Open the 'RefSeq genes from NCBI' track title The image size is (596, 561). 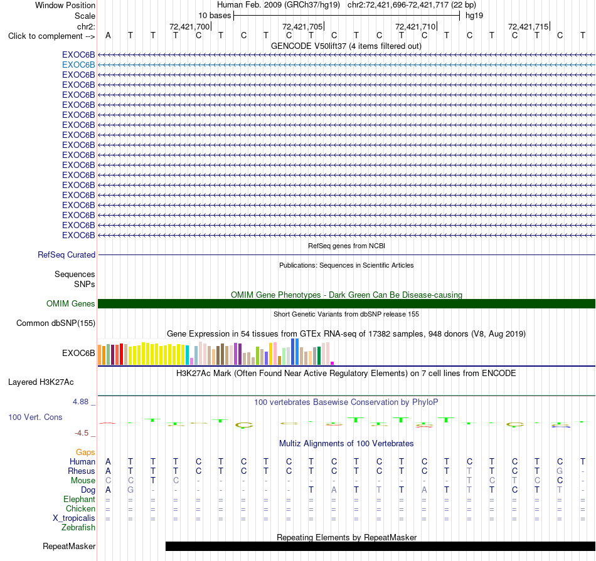(x=346, y=246)
